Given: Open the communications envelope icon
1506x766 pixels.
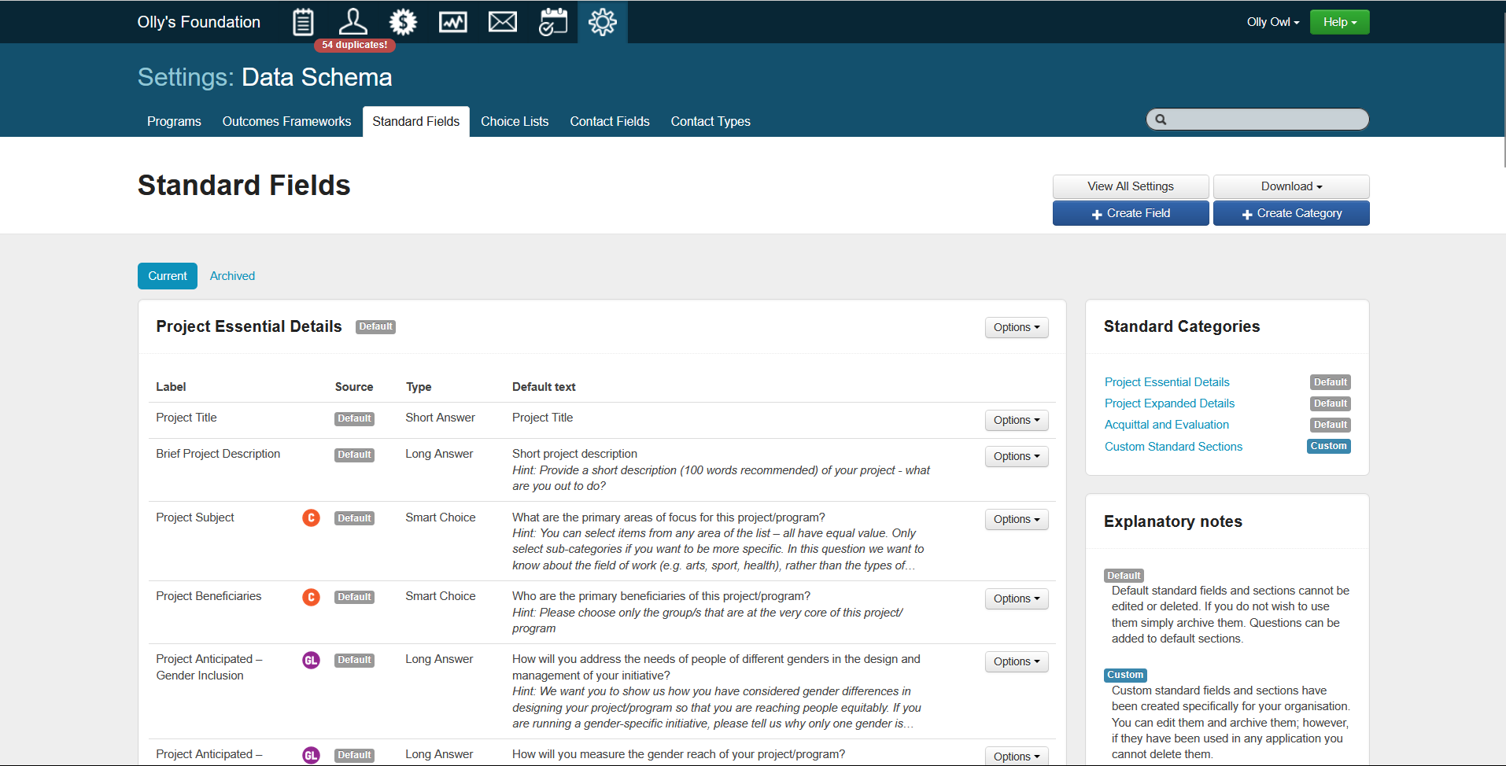Looking at the screenshot, I should pyautogui.click(x=503, y=22).
